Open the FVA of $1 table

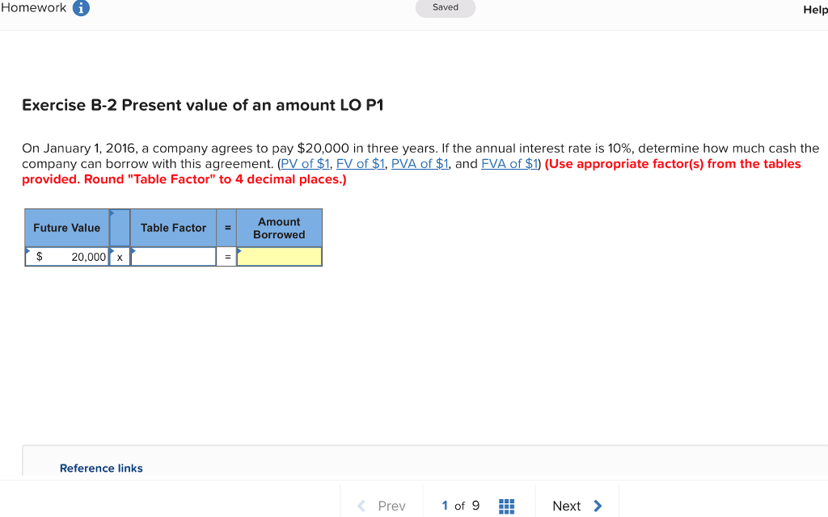point(509,163)
